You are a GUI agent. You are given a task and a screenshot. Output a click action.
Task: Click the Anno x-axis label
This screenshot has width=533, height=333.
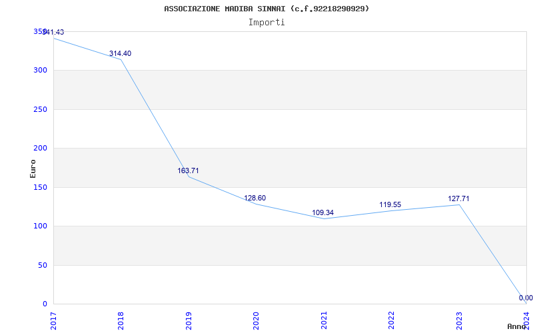(x=517, y=326)
